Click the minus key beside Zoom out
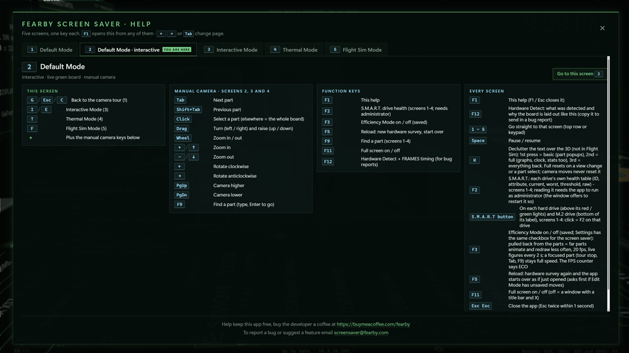629x353 pixels. pos(180,157)
